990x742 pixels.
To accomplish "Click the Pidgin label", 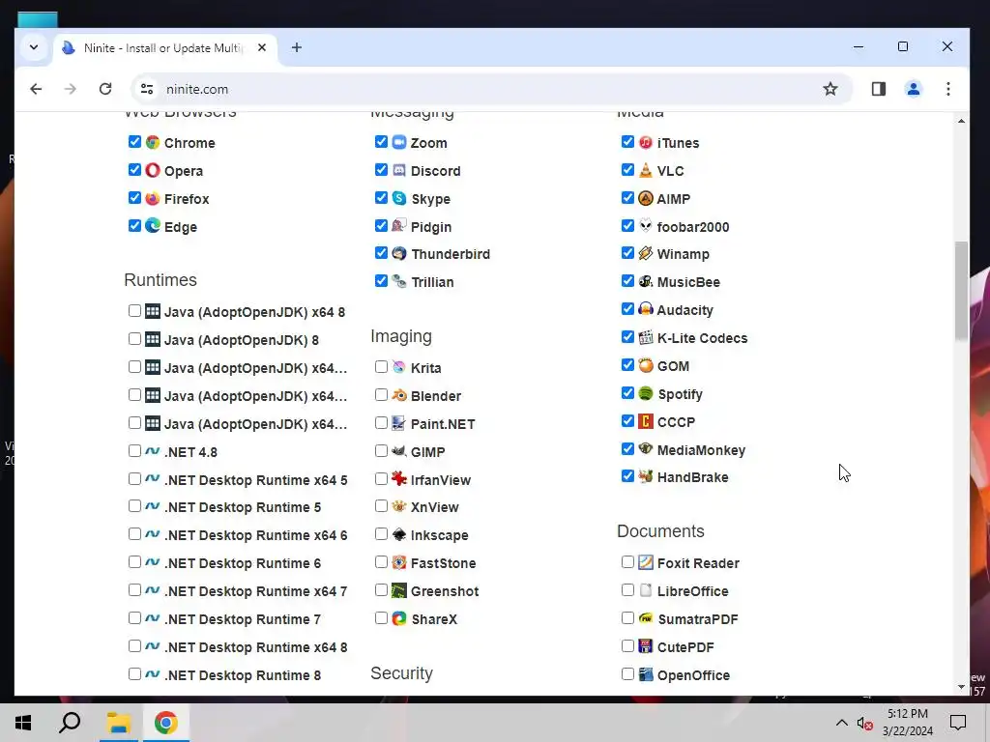I will tap(430, 227).
